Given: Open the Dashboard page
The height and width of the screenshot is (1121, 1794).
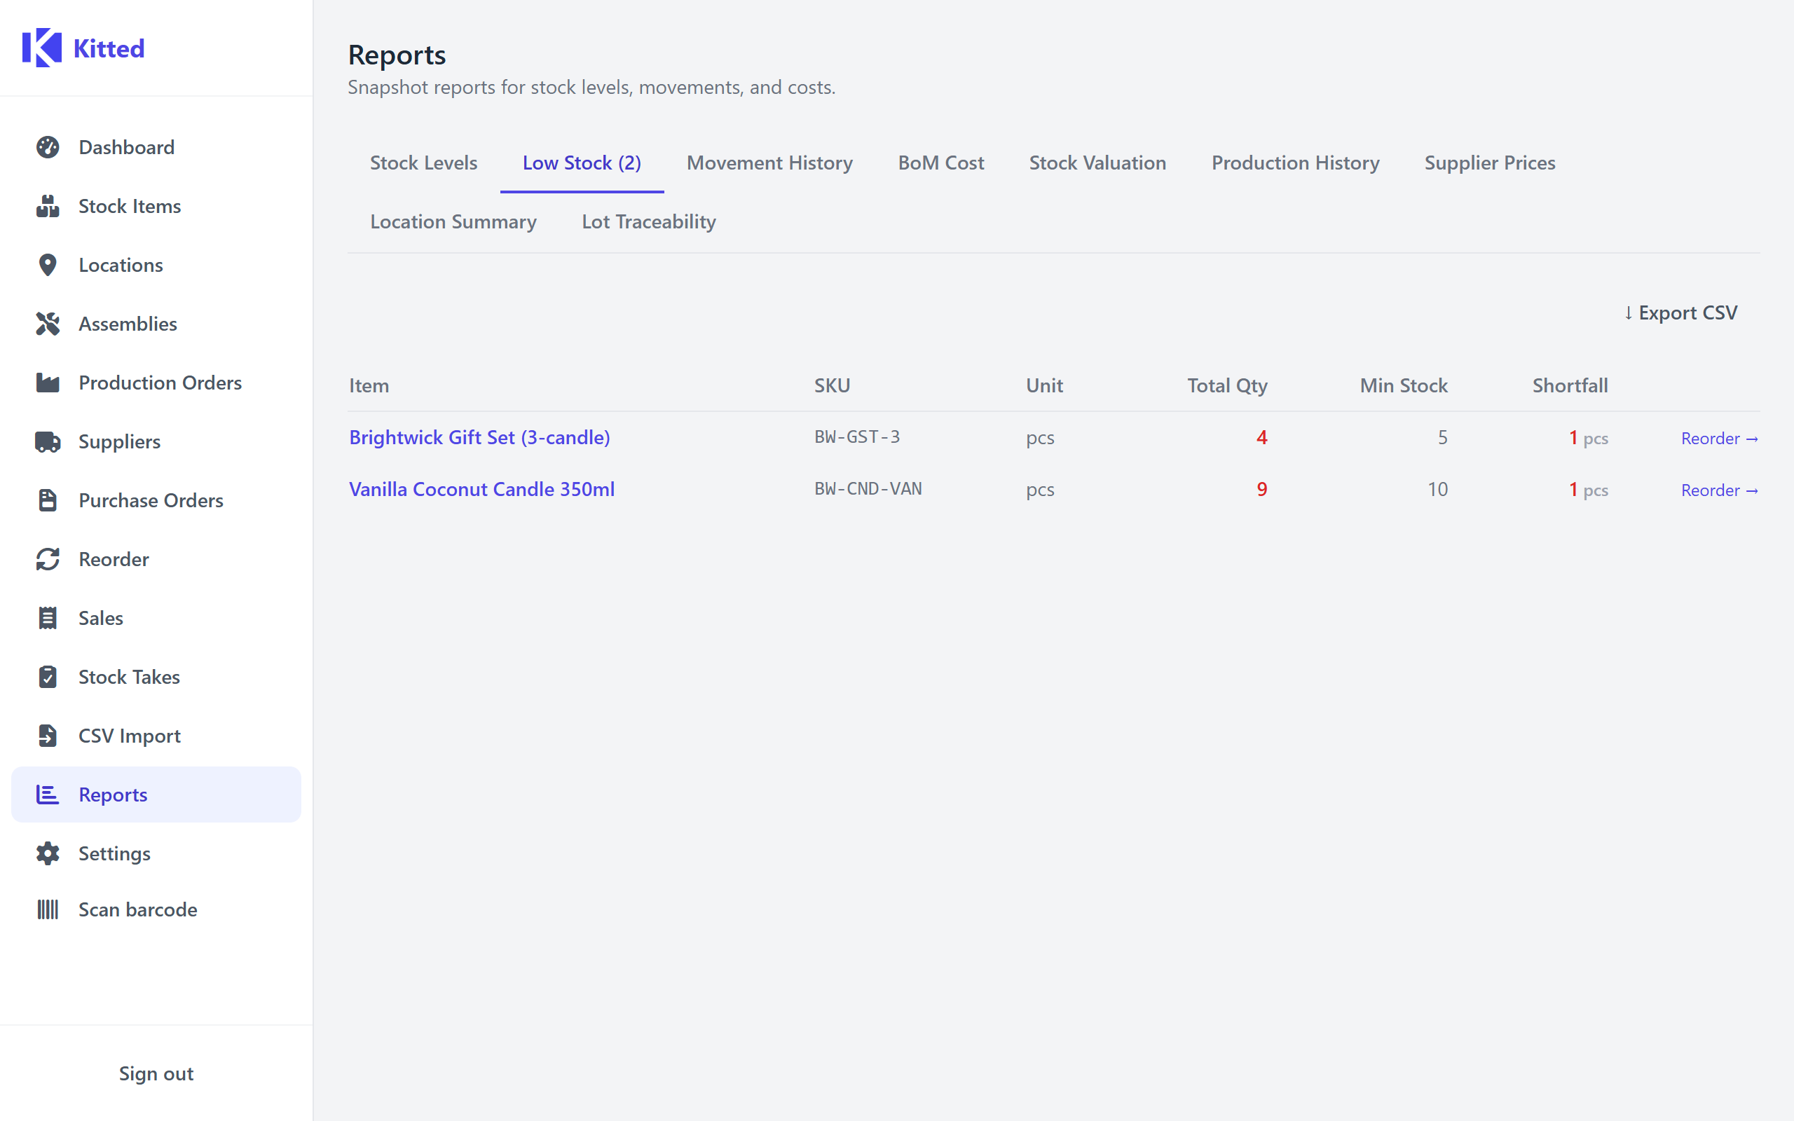Looking at the screenshot, I should click(156, 148).
